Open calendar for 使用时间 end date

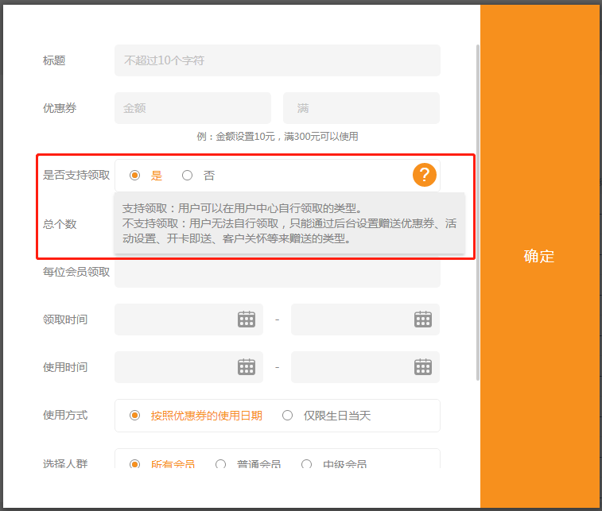click(422, 366)
